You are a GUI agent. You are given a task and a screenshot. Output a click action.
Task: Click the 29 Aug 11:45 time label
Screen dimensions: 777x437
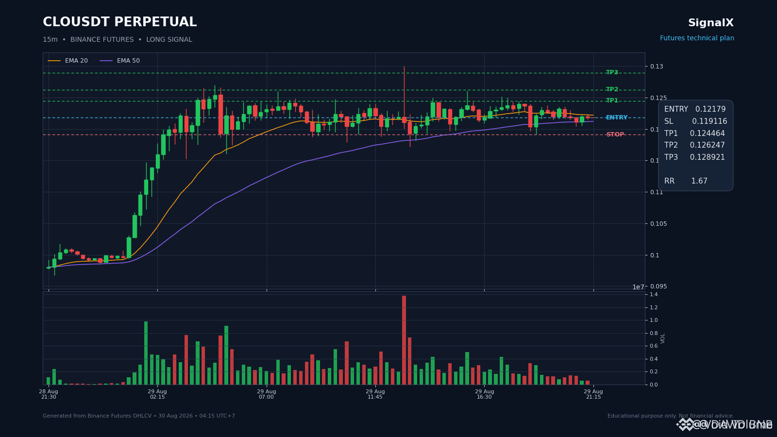375,394
